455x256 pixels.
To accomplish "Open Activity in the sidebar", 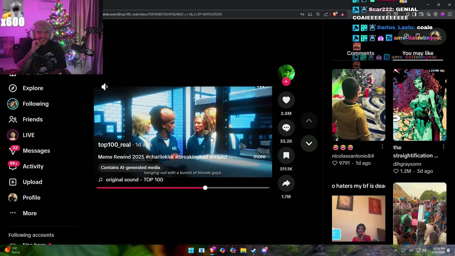I will point(33,166).
